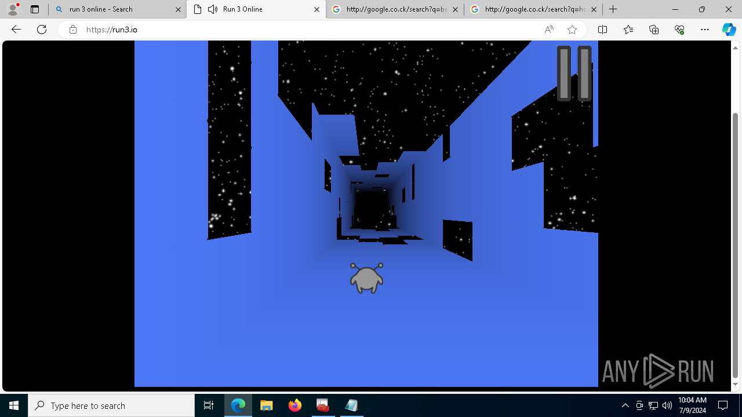Add this page to favorites
Screen dimensions: 742x417
coord(572,30)
